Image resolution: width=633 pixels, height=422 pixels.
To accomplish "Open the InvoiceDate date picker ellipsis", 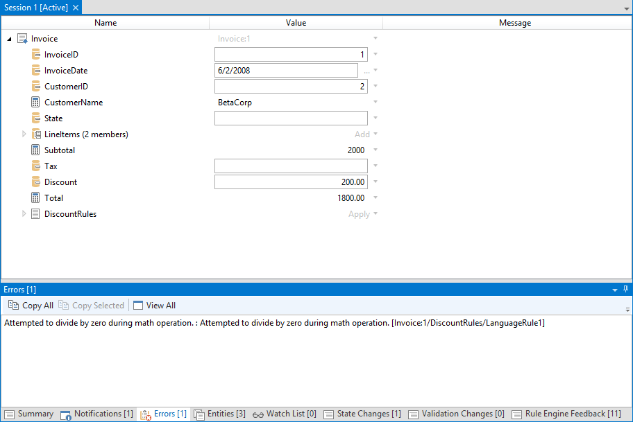I will (x=366, y=71).
